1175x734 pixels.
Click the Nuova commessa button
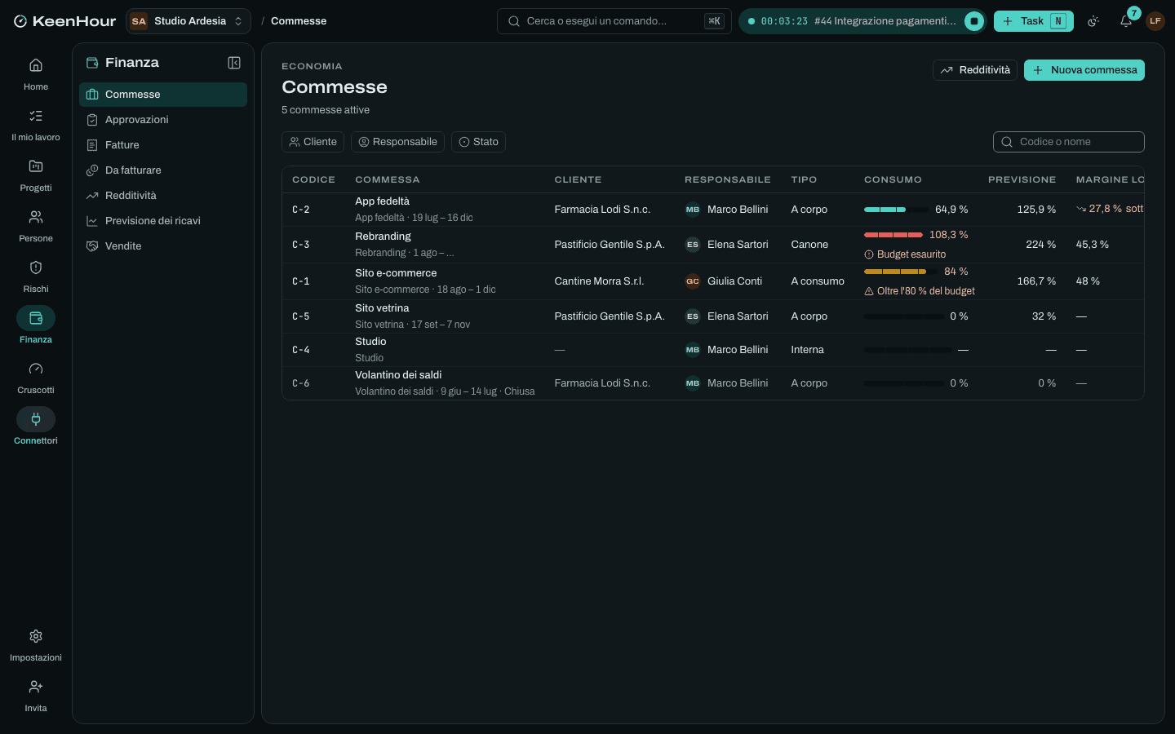[x=1084, y=70]
